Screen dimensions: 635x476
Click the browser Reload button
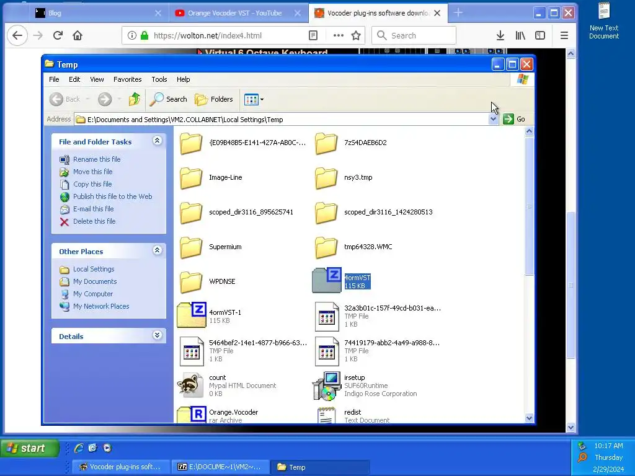58,35
